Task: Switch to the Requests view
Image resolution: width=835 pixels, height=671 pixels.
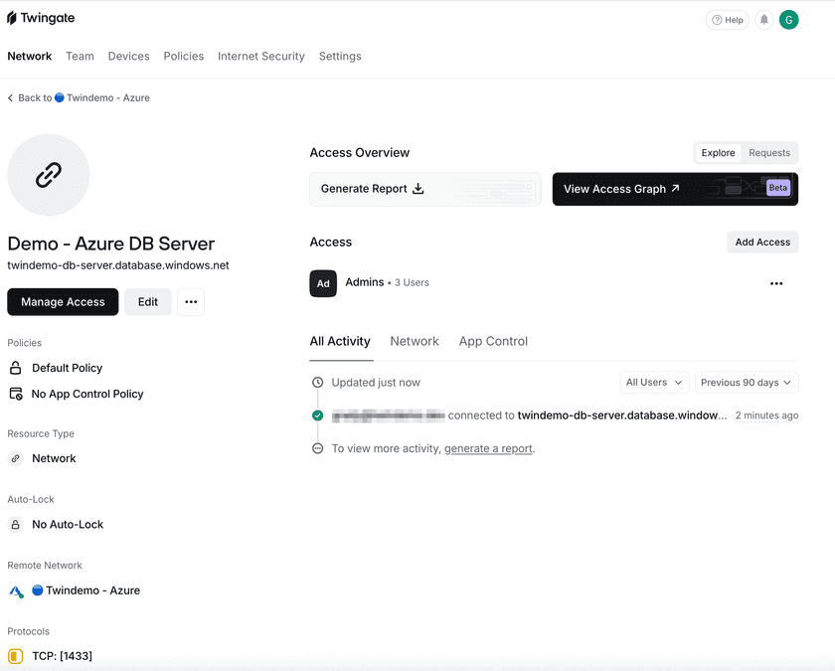Action: tap(768, 152)
